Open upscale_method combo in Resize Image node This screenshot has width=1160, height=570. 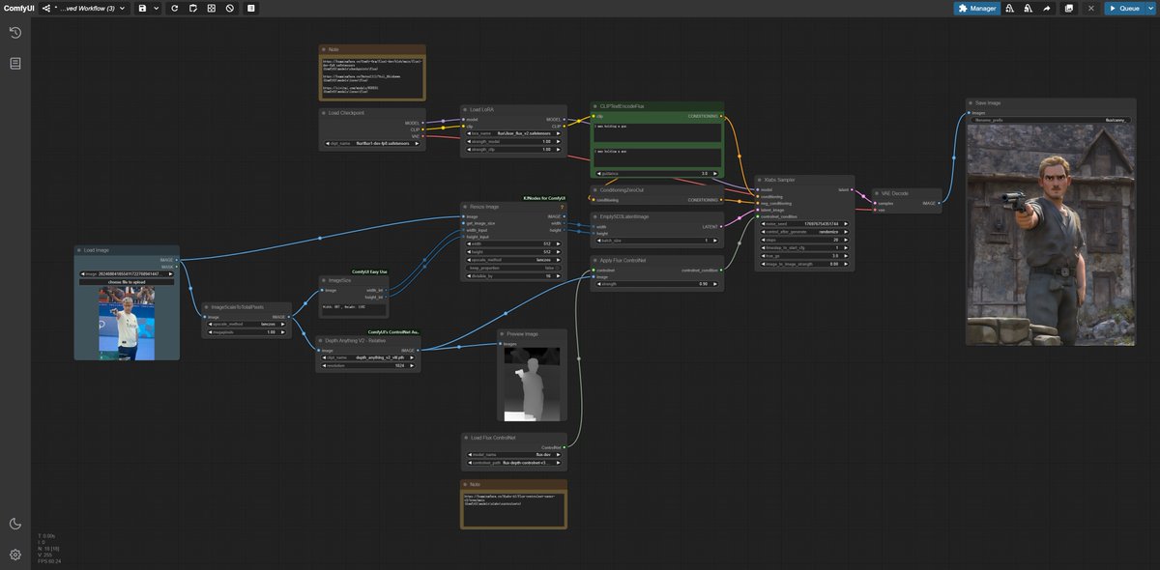click(x=512, y=260)
